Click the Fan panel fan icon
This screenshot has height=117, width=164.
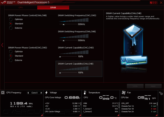[124, 93]
